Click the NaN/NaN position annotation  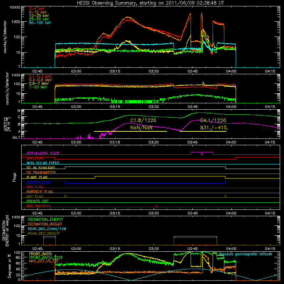click(141, 127)
